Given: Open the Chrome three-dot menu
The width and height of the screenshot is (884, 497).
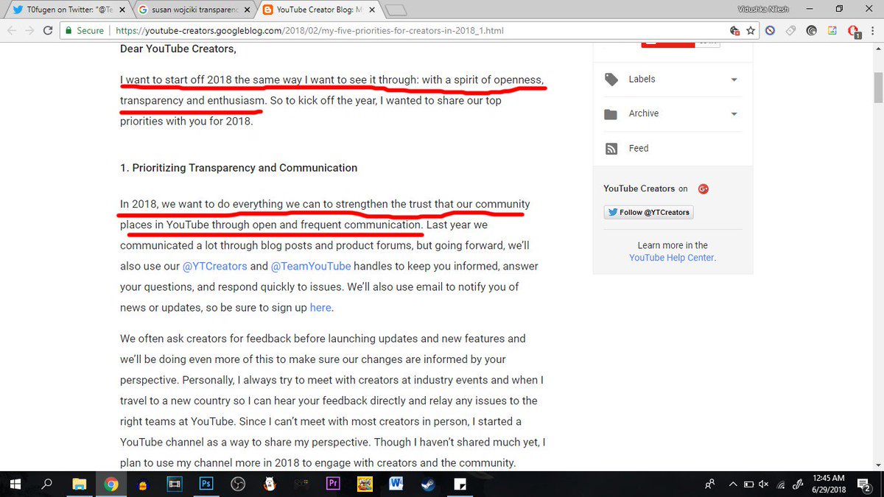Looking at the screenshot, I should tap(873, 31).
